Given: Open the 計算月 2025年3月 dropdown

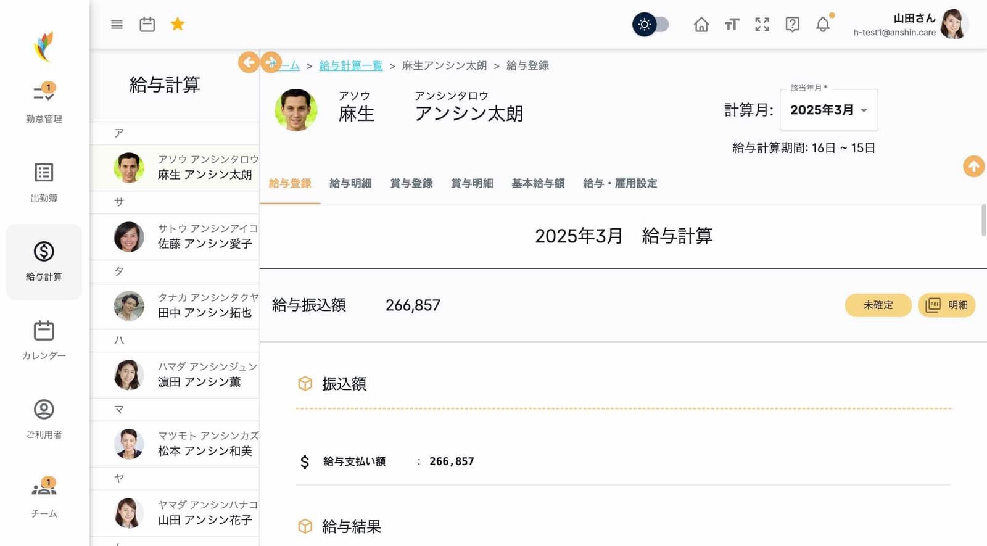Looking at the screenshot, I should 828,110.
